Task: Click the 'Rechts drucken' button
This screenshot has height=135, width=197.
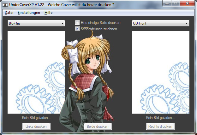Action: [160, 127]
